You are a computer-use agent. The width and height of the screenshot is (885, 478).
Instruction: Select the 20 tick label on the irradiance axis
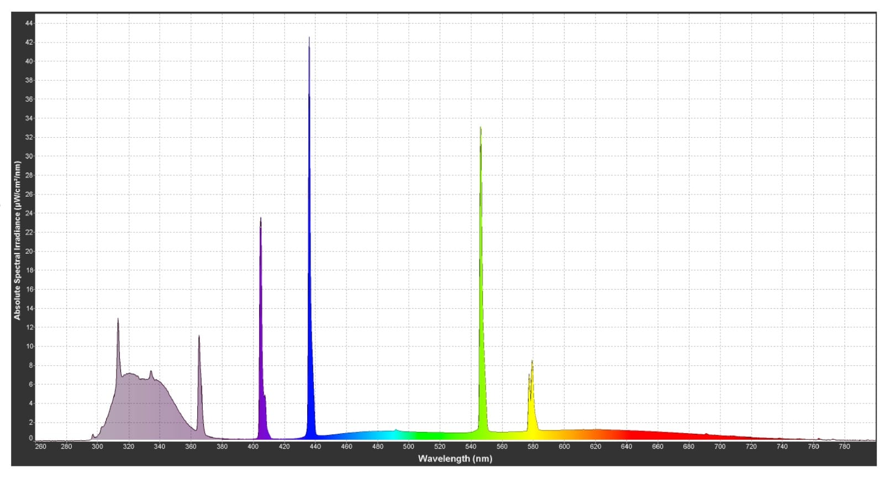(29, 251)
